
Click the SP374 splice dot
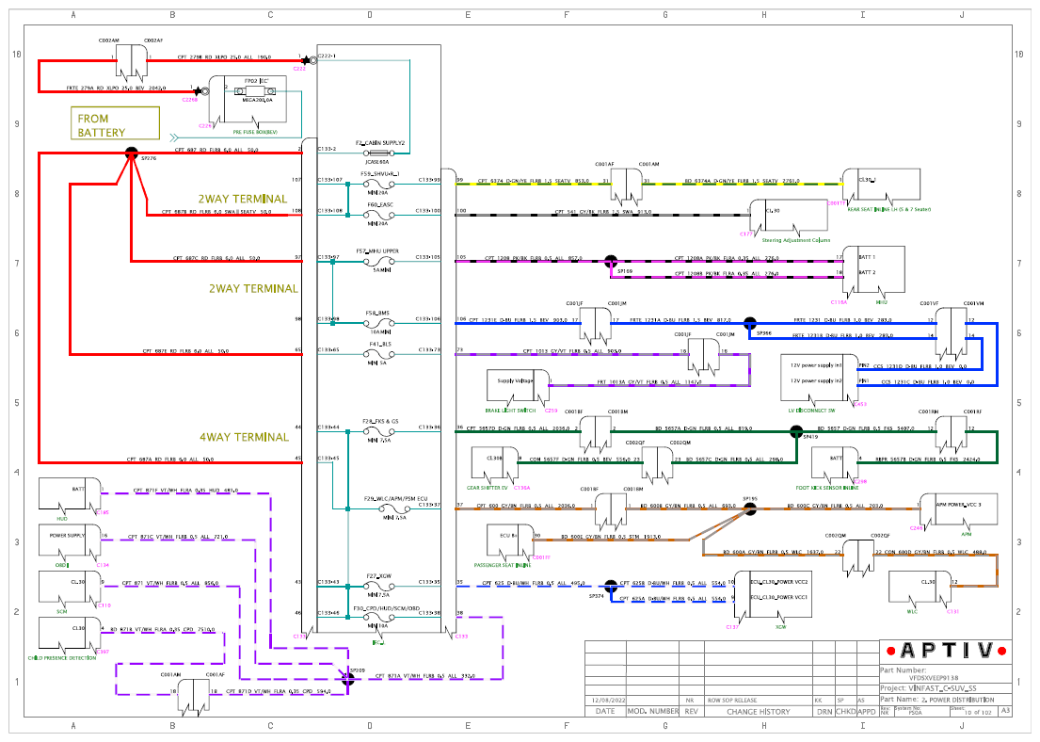tap(611, 587)
